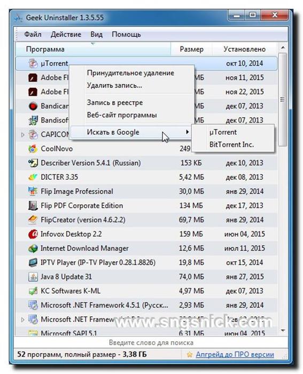Click the Flip PDF Corporate Edition icon
The width and height of the screenshot is (303, 374).
click(x=33, y=205)
